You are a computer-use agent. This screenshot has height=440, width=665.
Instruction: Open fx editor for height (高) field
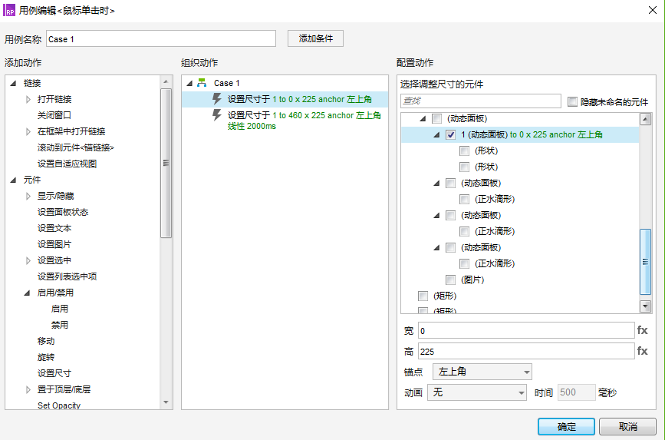pyautogui.click(x=642, y=351)
